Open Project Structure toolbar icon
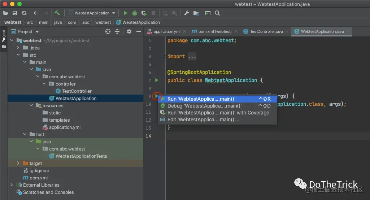Image resolution: width=370 pixels, height=200 pixels. (x=196, y=13)
